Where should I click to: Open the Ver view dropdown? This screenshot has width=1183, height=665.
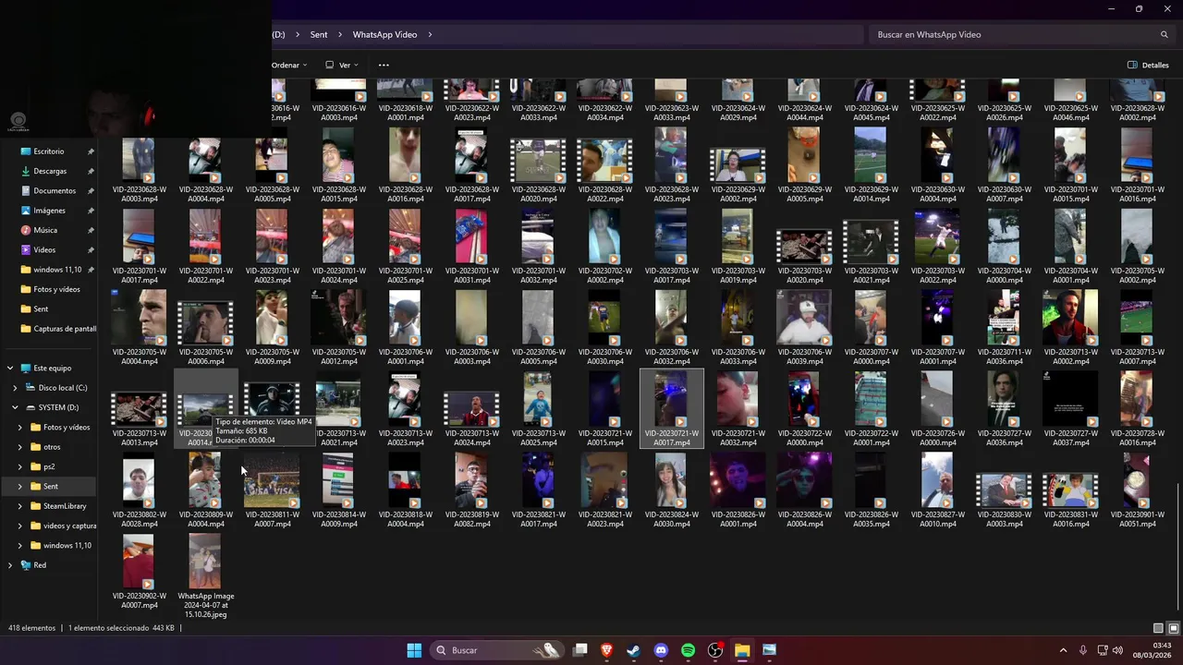click(342, 65)
